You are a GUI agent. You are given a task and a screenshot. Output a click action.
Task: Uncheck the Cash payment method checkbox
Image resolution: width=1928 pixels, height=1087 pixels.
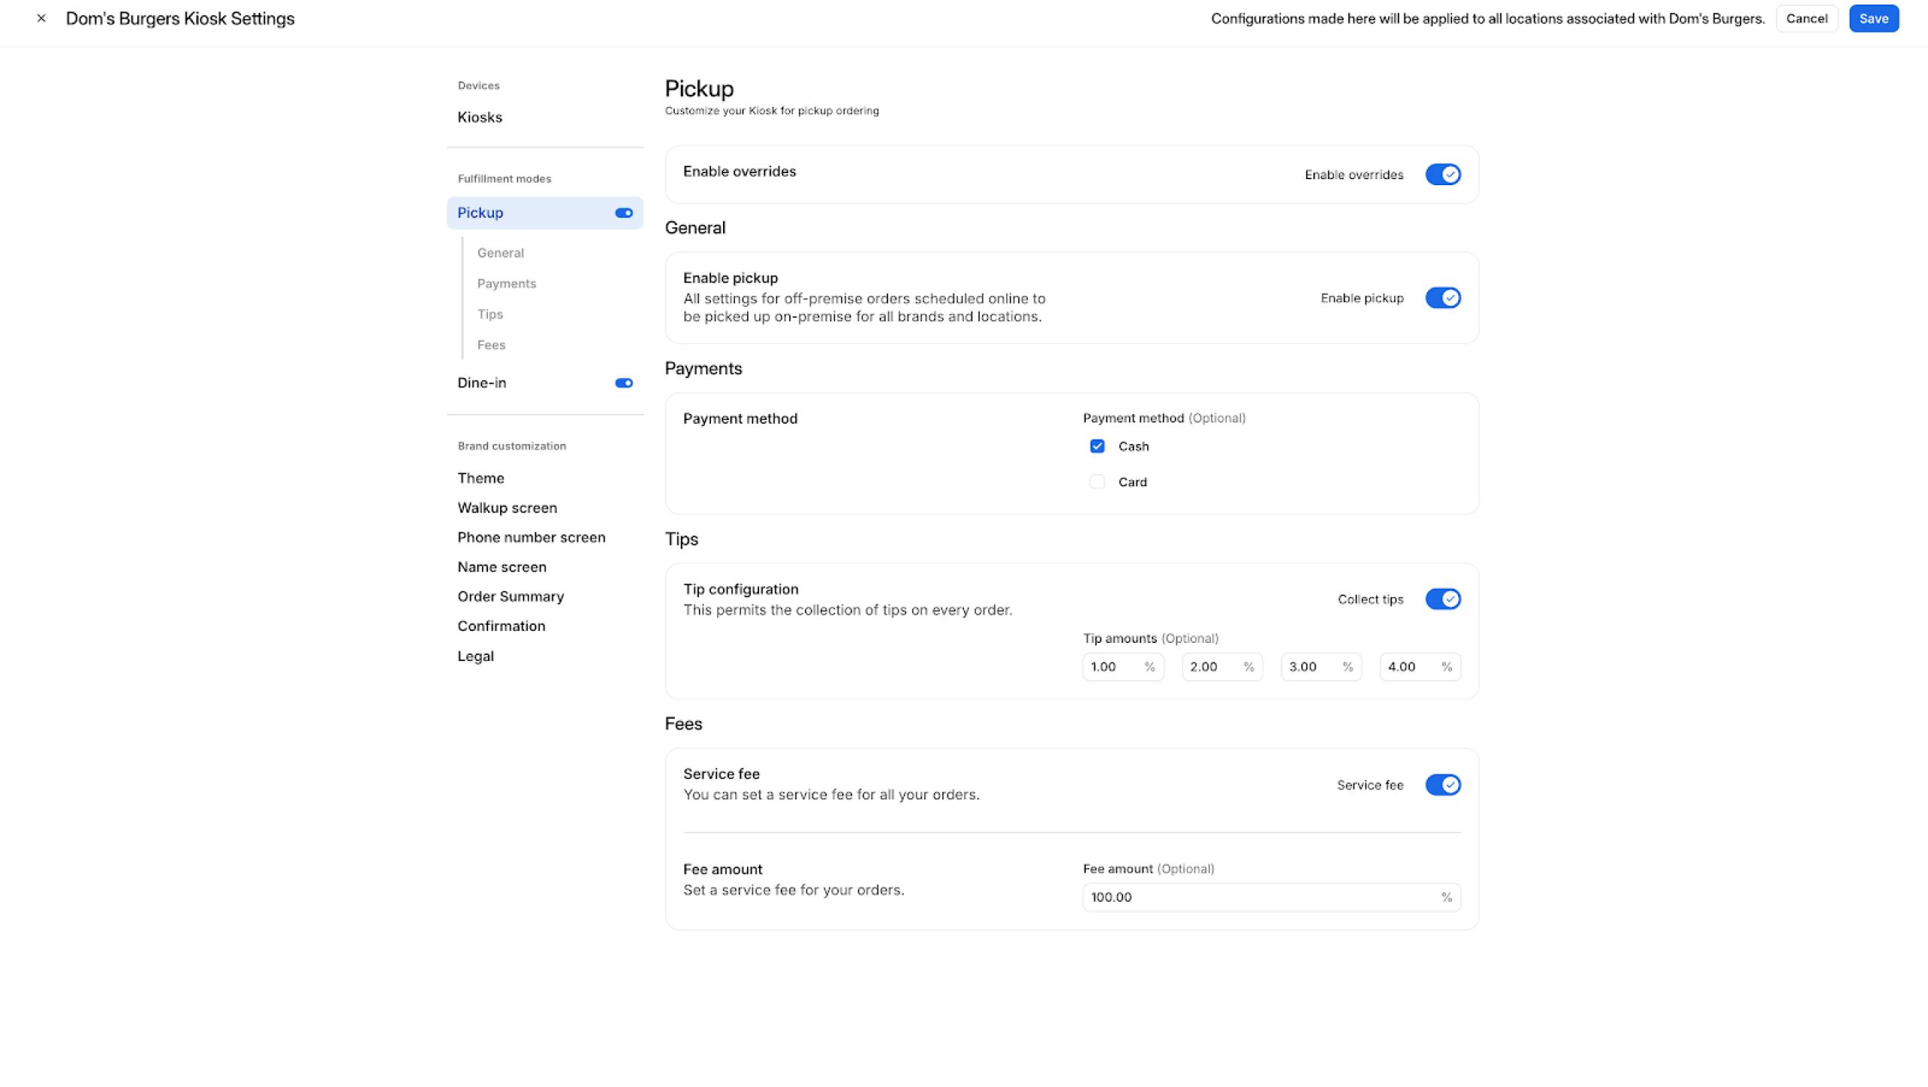tap(1097, 446)
